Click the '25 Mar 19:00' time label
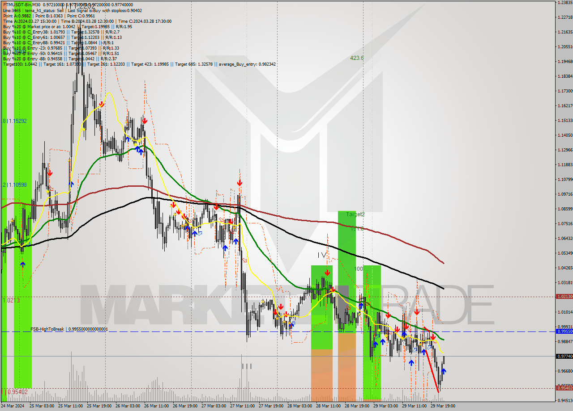The height and width of the screenshot is (411, 573). click(x=99, y=407)
